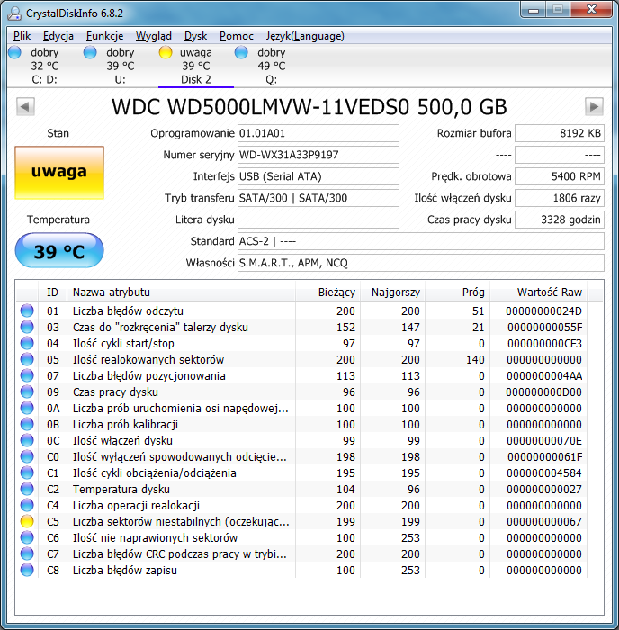The height and width of the screenshot is (630, 619).
Task: Click the CrystalDiskInfo title bar app icon
Action: pyautogui.click(x=14, y=13)
